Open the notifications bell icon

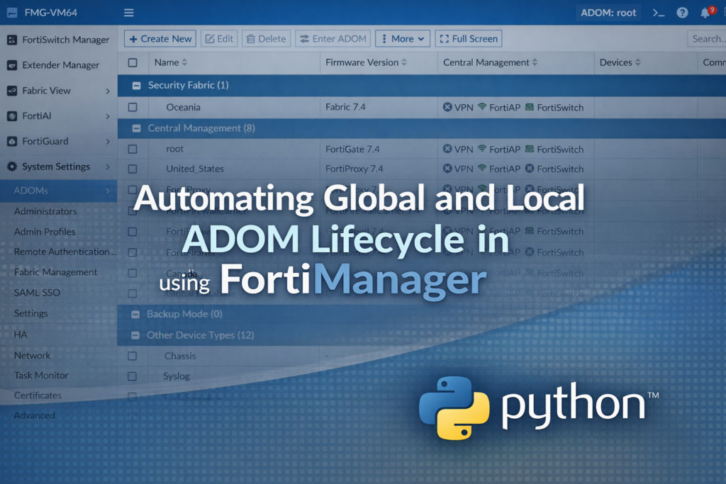705,13
